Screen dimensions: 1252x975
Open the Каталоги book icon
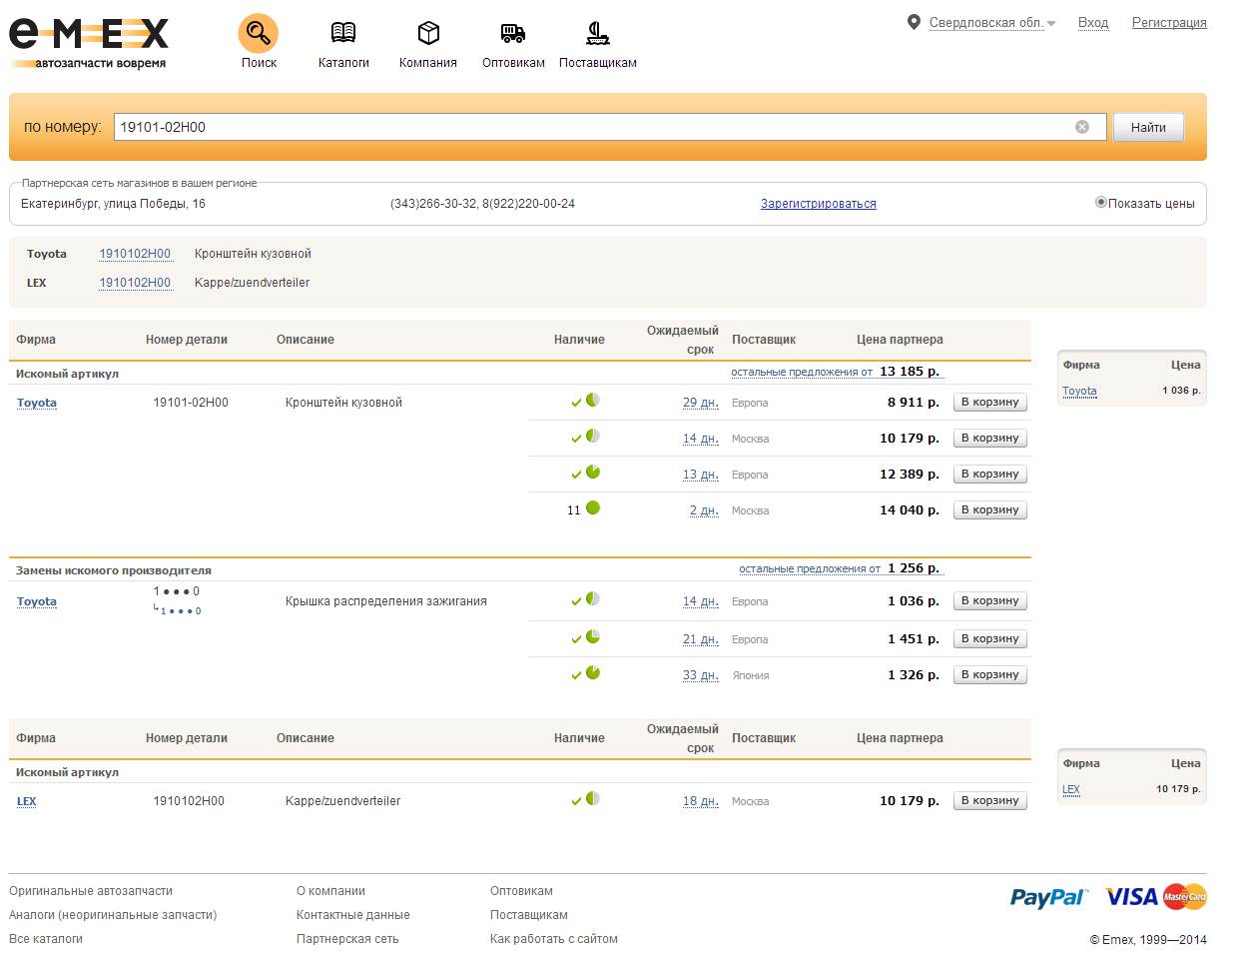click(x=343, y=34)
